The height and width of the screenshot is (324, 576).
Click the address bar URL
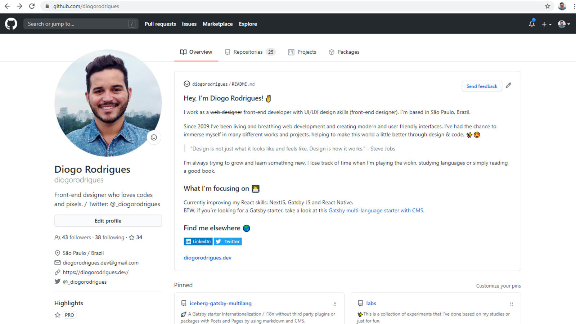pyautogui.click(x=86, y=6)
